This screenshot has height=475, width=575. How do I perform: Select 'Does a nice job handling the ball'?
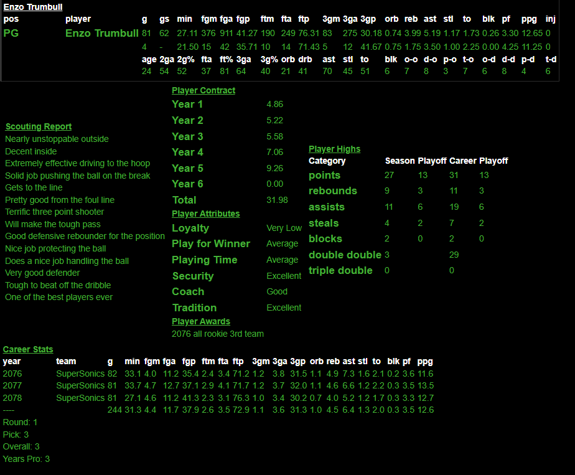[67, 261]
